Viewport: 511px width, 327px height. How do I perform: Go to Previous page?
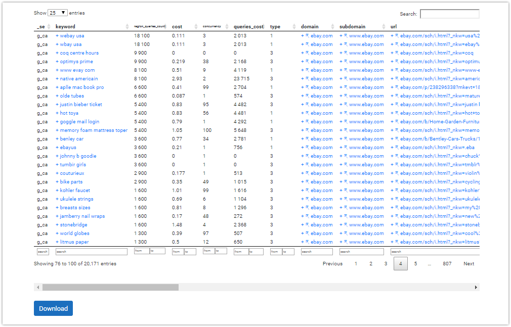click(332, 264)
